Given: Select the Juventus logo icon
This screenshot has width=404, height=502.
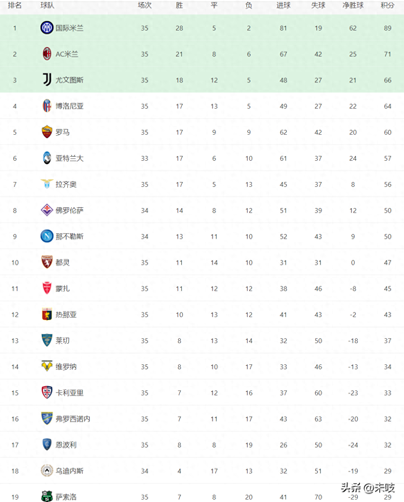Looking at the screenshot, I should pos(47,80).
